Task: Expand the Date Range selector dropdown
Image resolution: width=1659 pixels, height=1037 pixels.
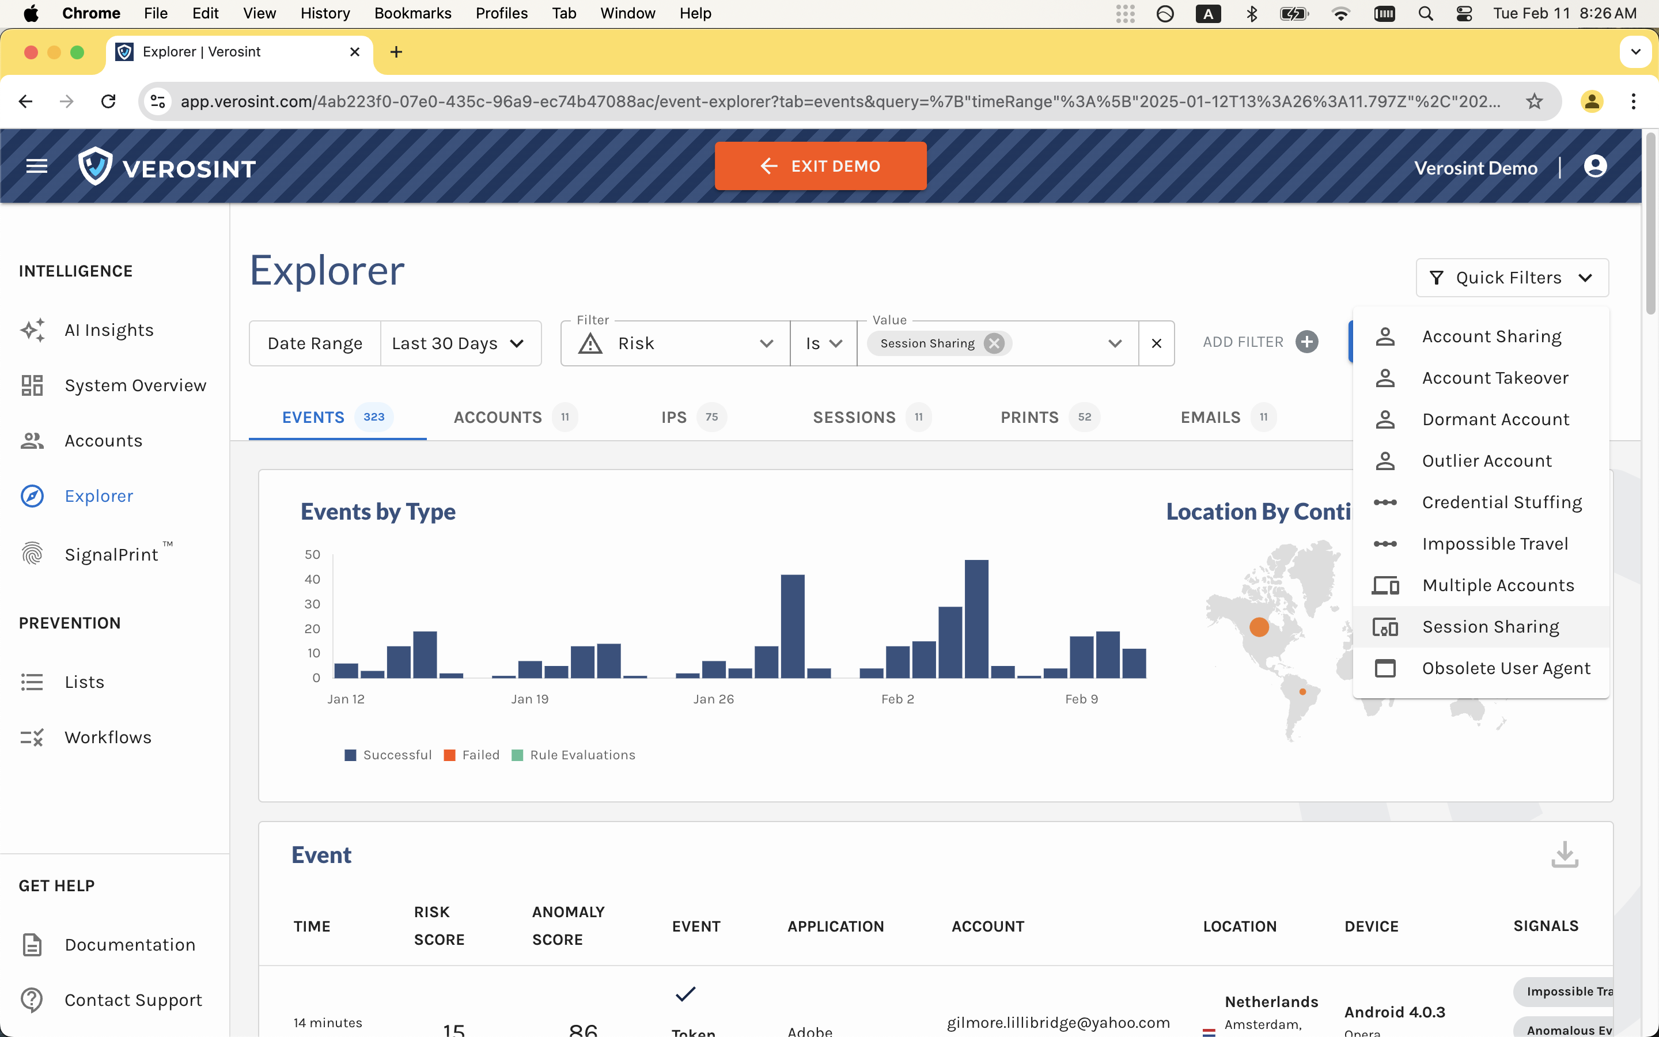Action: click(x=457, y=343)
